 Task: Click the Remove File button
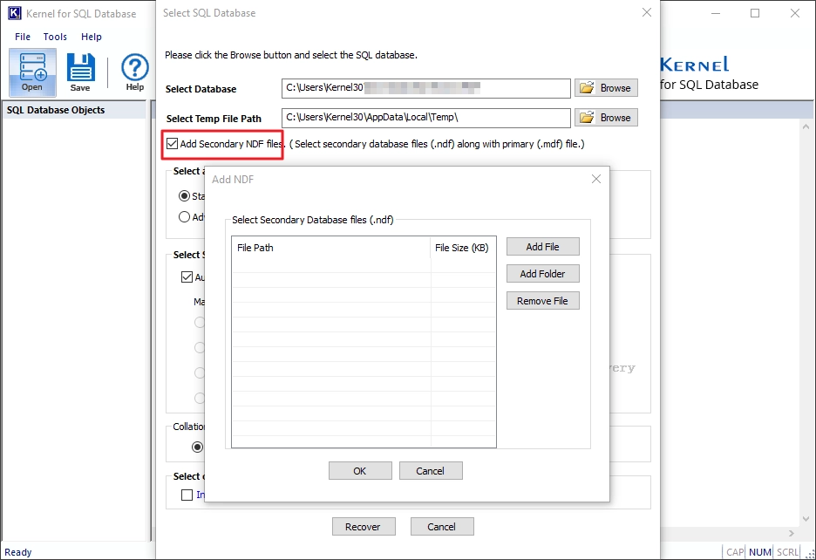tap(543, 301)
